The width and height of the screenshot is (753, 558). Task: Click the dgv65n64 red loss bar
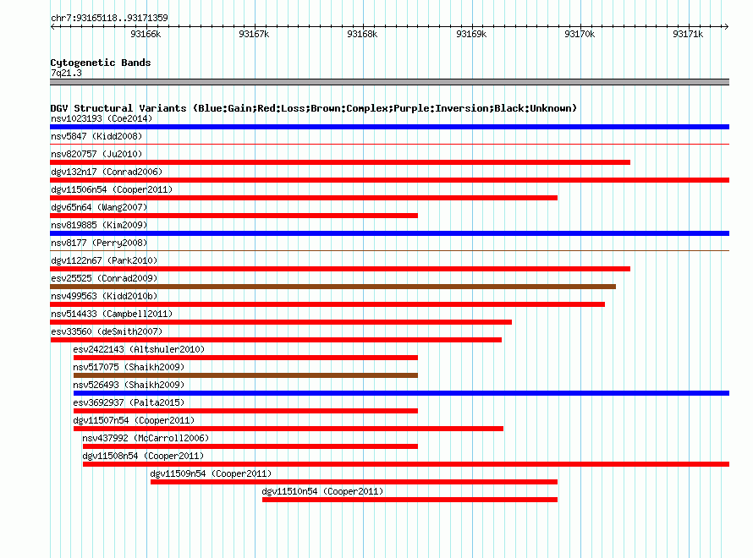click(x=234, y=216)
